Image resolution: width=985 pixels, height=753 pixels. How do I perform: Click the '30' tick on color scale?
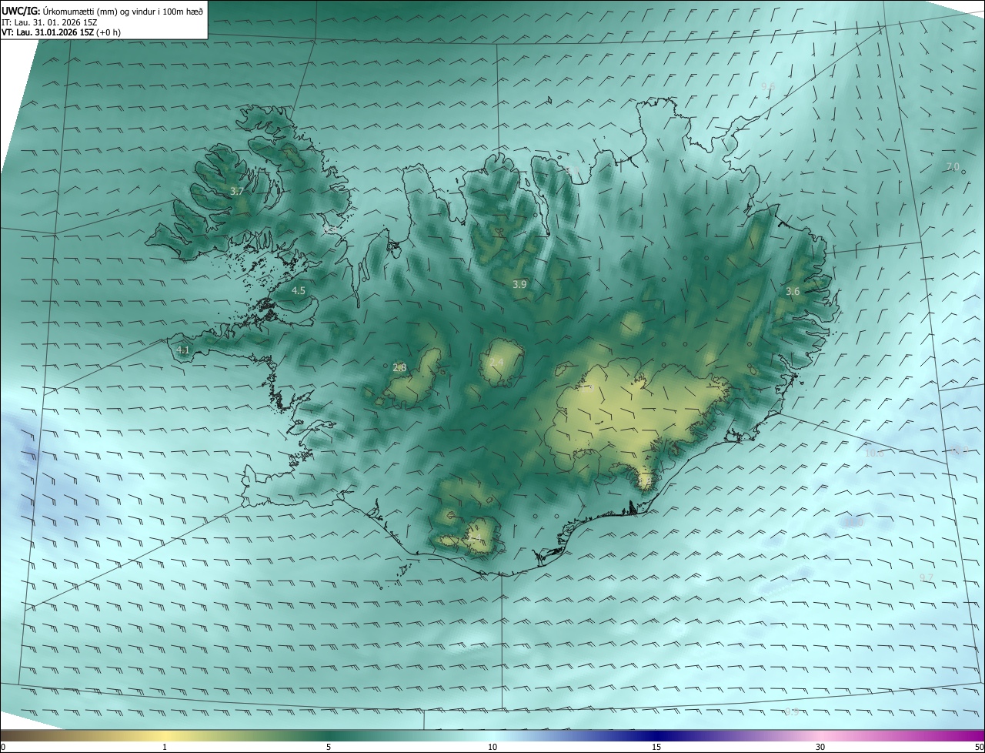pyautogui.click(x=820, y=747)
